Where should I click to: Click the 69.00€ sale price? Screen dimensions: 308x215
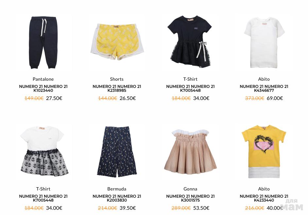click(x=275, y=98)
